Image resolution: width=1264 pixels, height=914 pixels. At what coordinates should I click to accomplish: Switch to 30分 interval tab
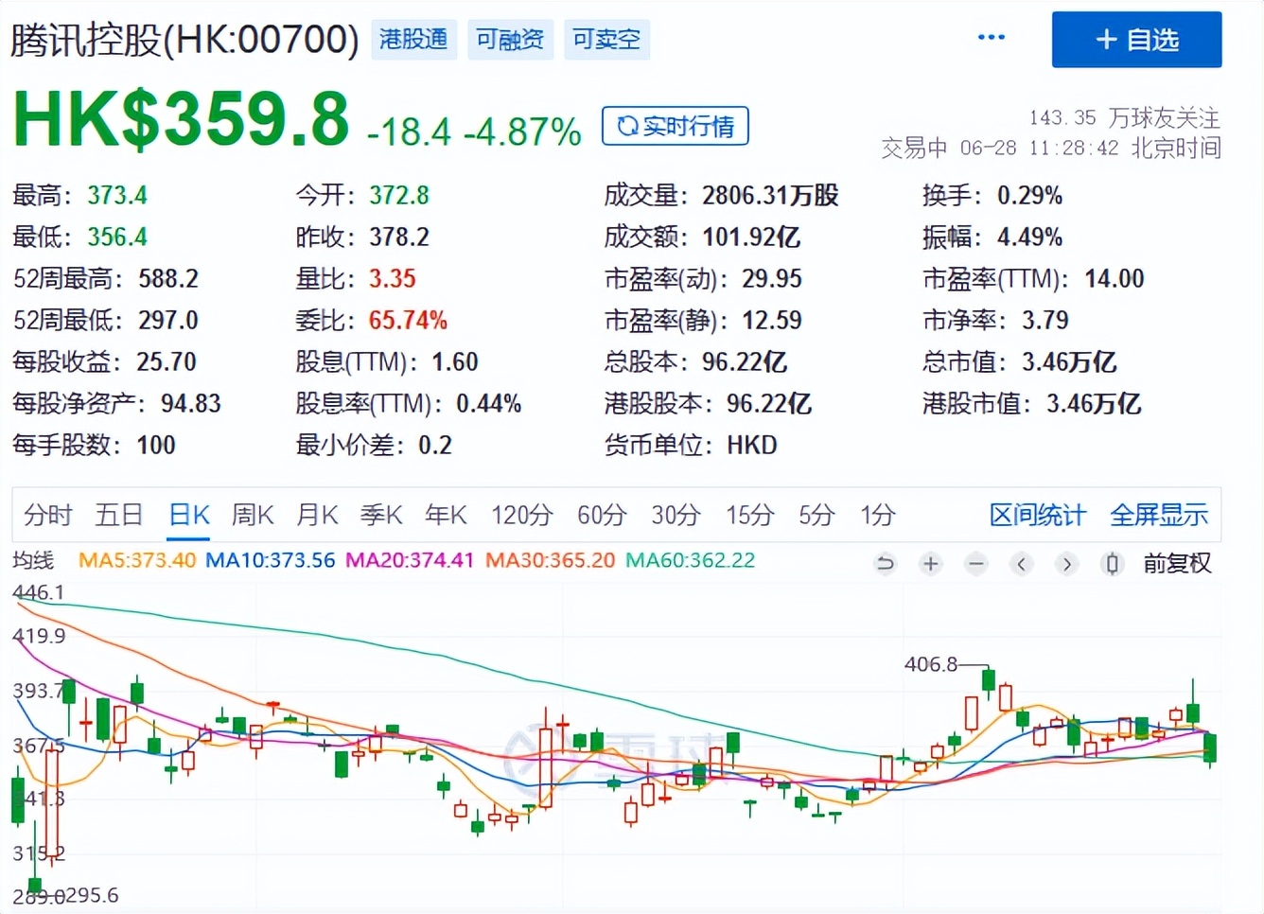pos(676,515)
